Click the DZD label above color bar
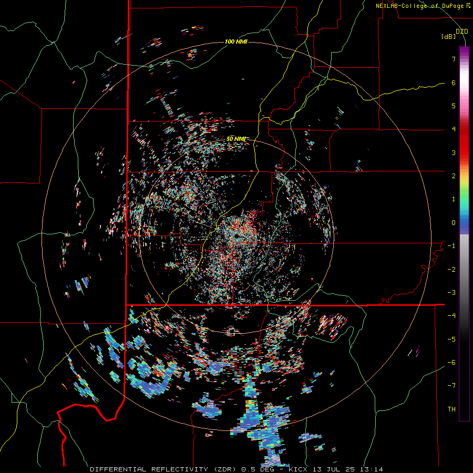Viewport: 473px width, 473px height. click(462, 32)
